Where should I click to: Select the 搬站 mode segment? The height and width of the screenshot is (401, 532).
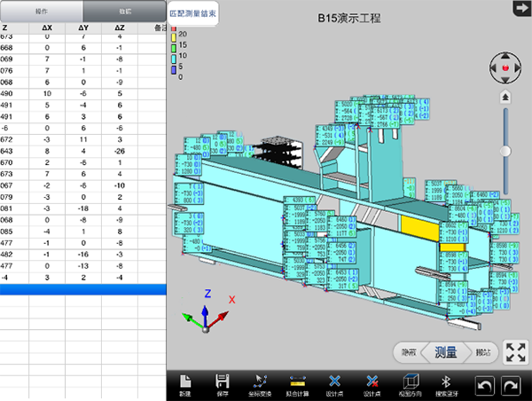click(483, 352)
